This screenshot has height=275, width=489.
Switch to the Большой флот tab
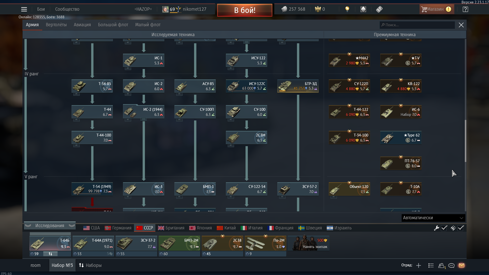[x=113, y=25]
